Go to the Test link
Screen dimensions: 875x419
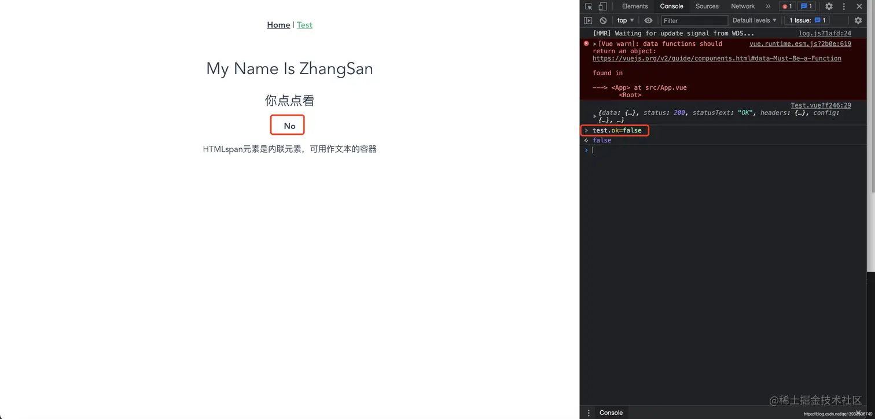pos(304,25)
